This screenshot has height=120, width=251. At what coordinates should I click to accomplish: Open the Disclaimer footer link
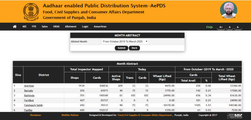click(x=36, y=115)
